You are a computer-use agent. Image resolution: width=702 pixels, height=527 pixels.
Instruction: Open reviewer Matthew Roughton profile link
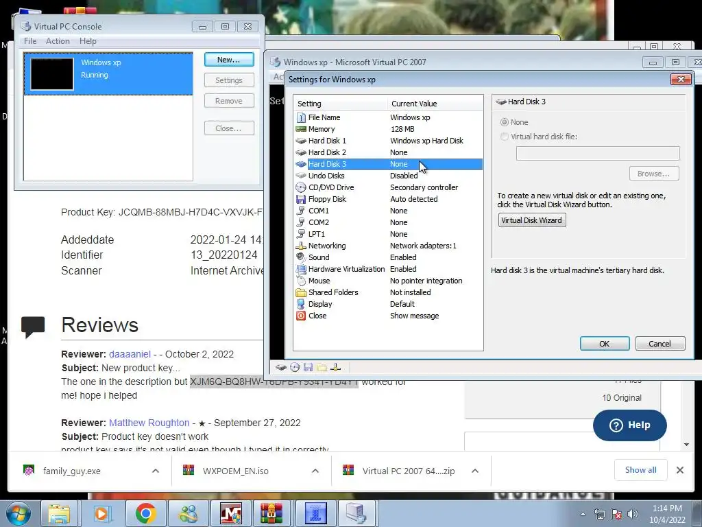pos(149,423)
